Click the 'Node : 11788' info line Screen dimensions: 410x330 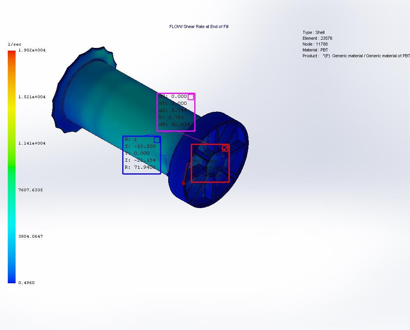click(x=315, y=44)
